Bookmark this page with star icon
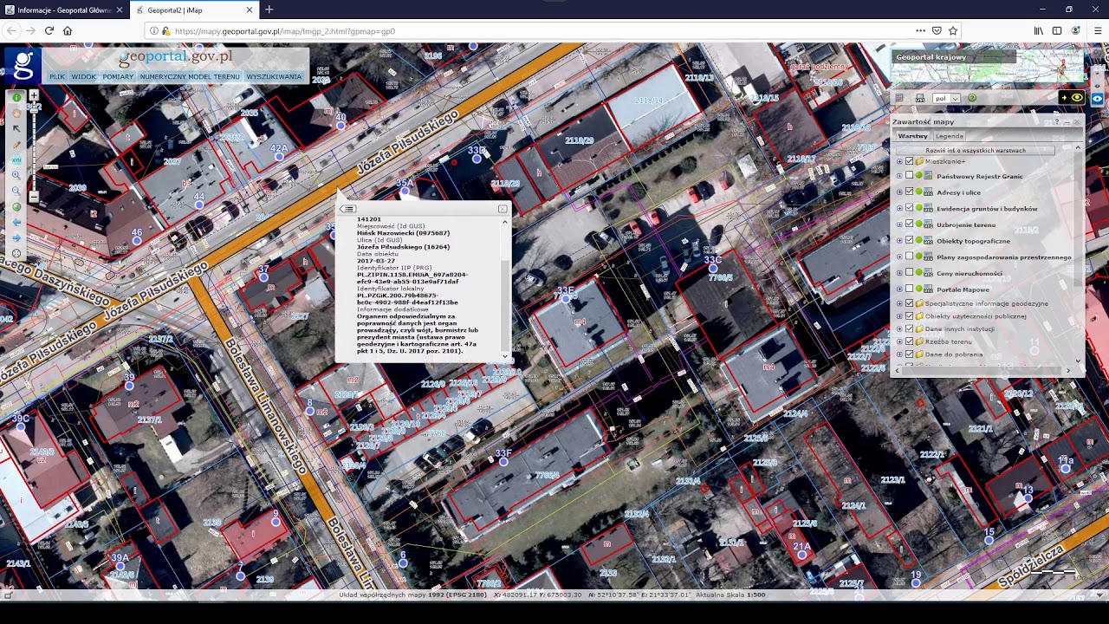Viewport: 1109px width, 624px height. click(953, 31)
